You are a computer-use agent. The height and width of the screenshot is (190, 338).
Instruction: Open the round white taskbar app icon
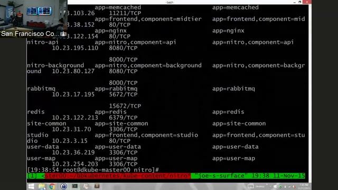(x=86, y=186)
